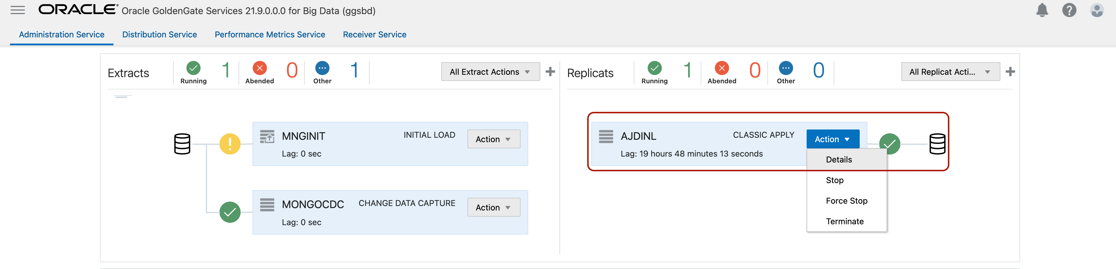Viewport: 1116px width, 269px height.
Task: Click the MONGOCDC extract name
Action: point(312,204)
